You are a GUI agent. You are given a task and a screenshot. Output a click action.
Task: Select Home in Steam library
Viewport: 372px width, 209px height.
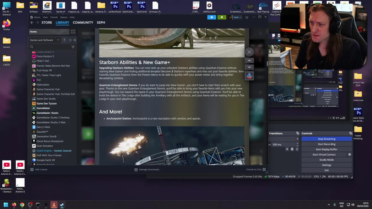point(49,32)
